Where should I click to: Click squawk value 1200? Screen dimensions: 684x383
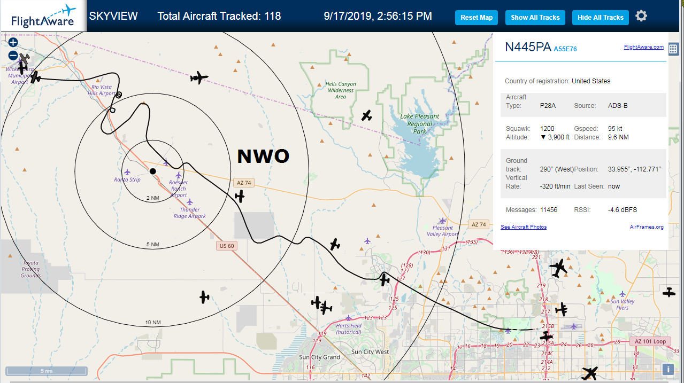tap(547, 129)
